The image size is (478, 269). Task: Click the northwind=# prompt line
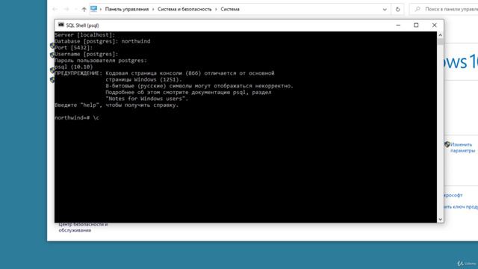click(77, 118)
